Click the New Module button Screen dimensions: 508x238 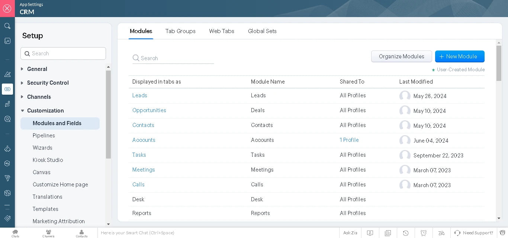click(460, 56)
